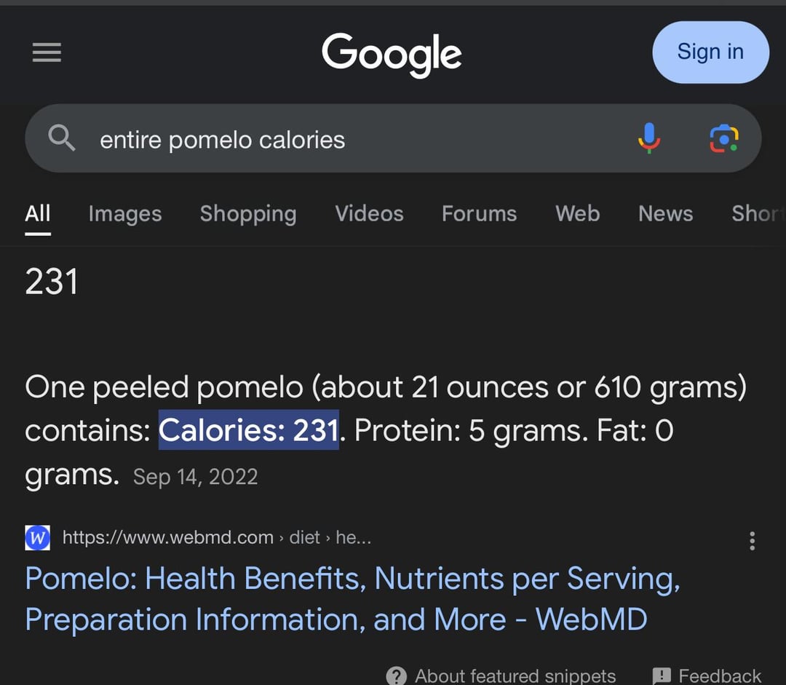Switch to the Shopping tab

click(x=248, y=213)
